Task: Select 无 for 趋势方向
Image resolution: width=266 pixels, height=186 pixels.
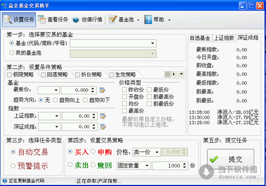Action: 41,100
